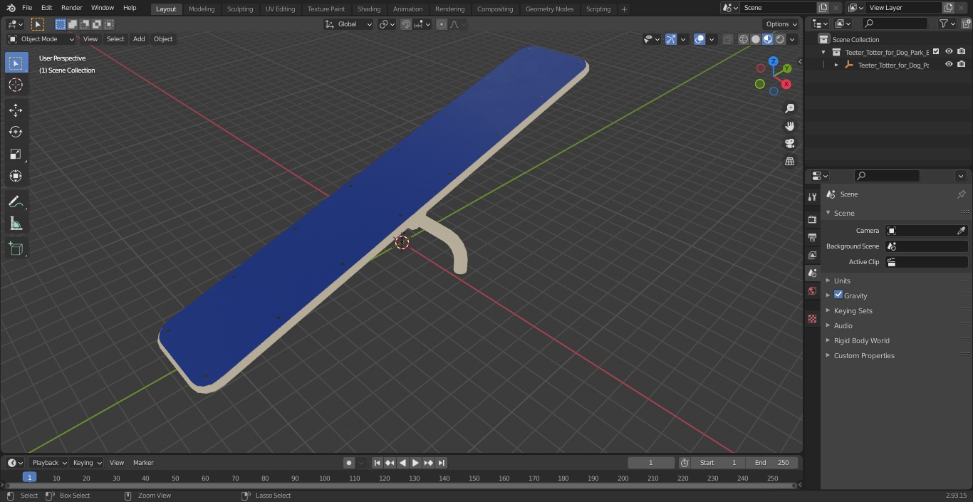Screen dimensions: 973x502
Task: Switch to Solid viewport shading
Action: click(756, 39)
